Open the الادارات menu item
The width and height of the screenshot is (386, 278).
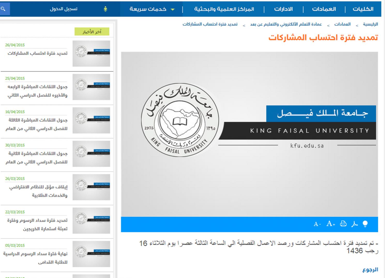(x=283, y=9)
